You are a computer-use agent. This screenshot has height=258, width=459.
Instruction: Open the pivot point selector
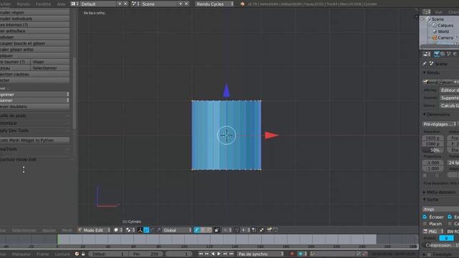point(130,230)
